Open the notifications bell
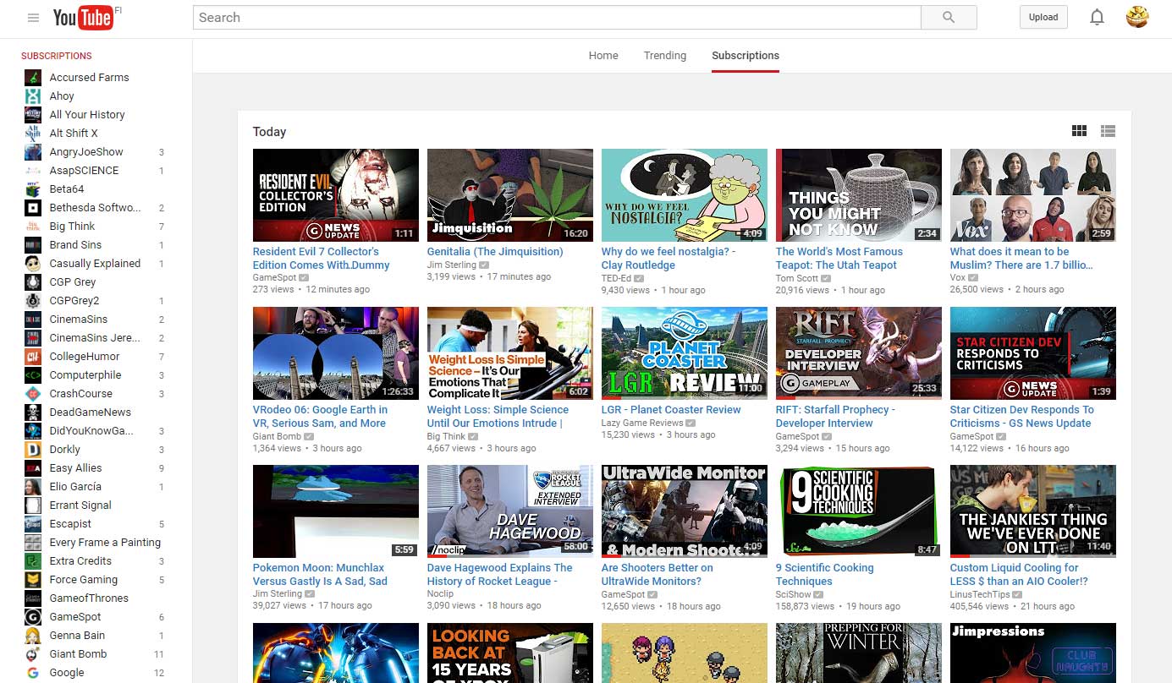Viewport: 1172px width, 683px height. (x=1098, y=18)
